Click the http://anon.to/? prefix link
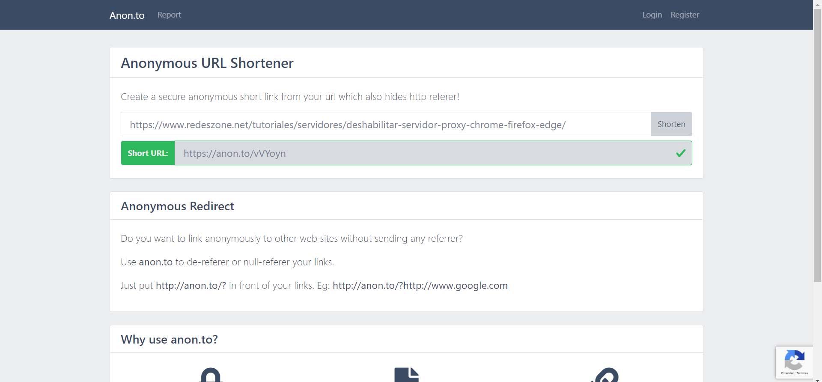Screen dimensions: 822x382 tap(191, 285)
